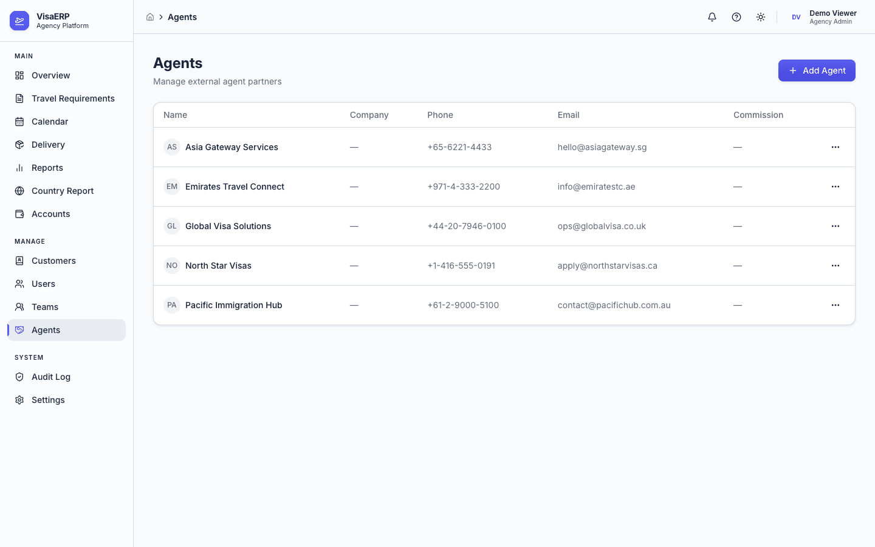The width and height of the screenshot is (875, 547).
Task: Click the Demo Viewer account avatar
Action: tap(796, 17)
